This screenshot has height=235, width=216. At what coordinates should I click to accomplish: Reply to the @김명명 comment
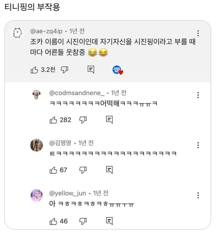tap(109, 170)
